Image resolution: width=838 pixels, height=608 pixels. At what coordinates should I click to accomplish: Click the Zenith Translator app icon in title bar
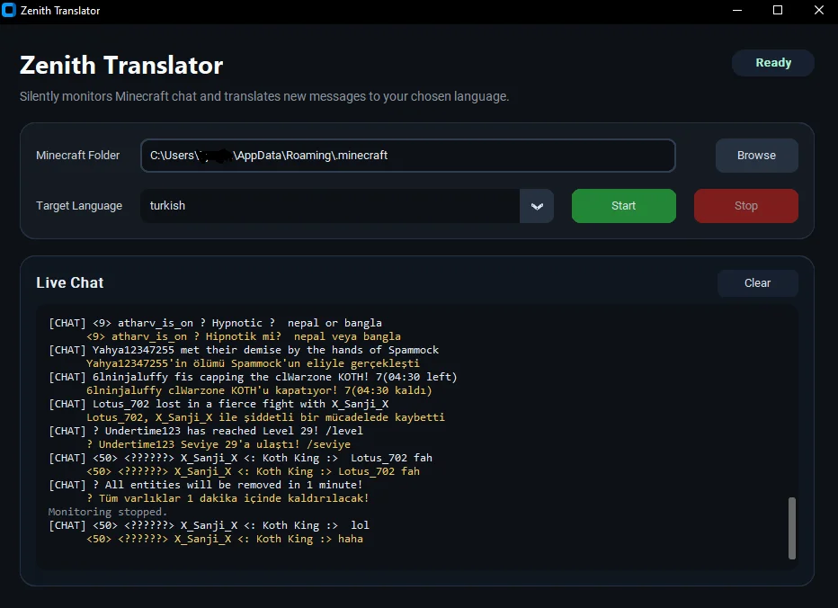(x=9, y=10)
